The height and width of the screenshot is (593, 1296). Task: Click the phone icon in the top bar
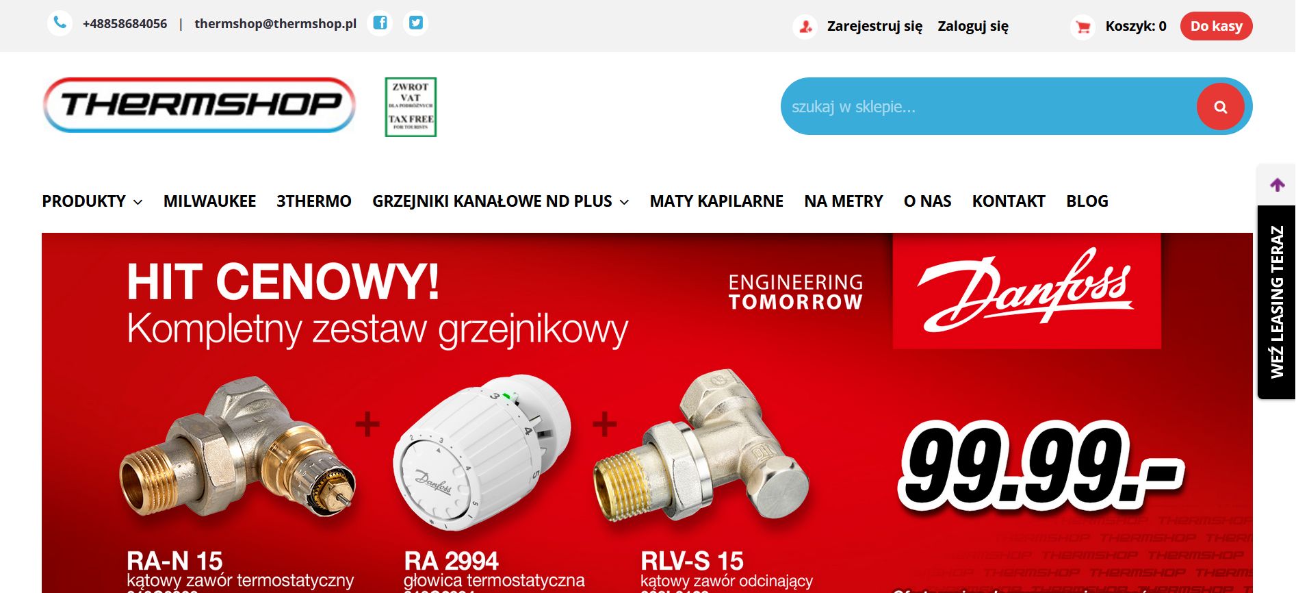[60, 23]
